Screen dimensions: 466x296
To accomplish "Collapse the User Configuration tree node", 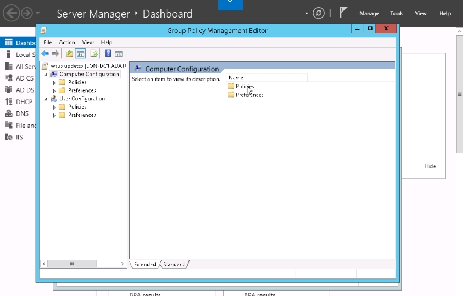I will pos(46,99).
